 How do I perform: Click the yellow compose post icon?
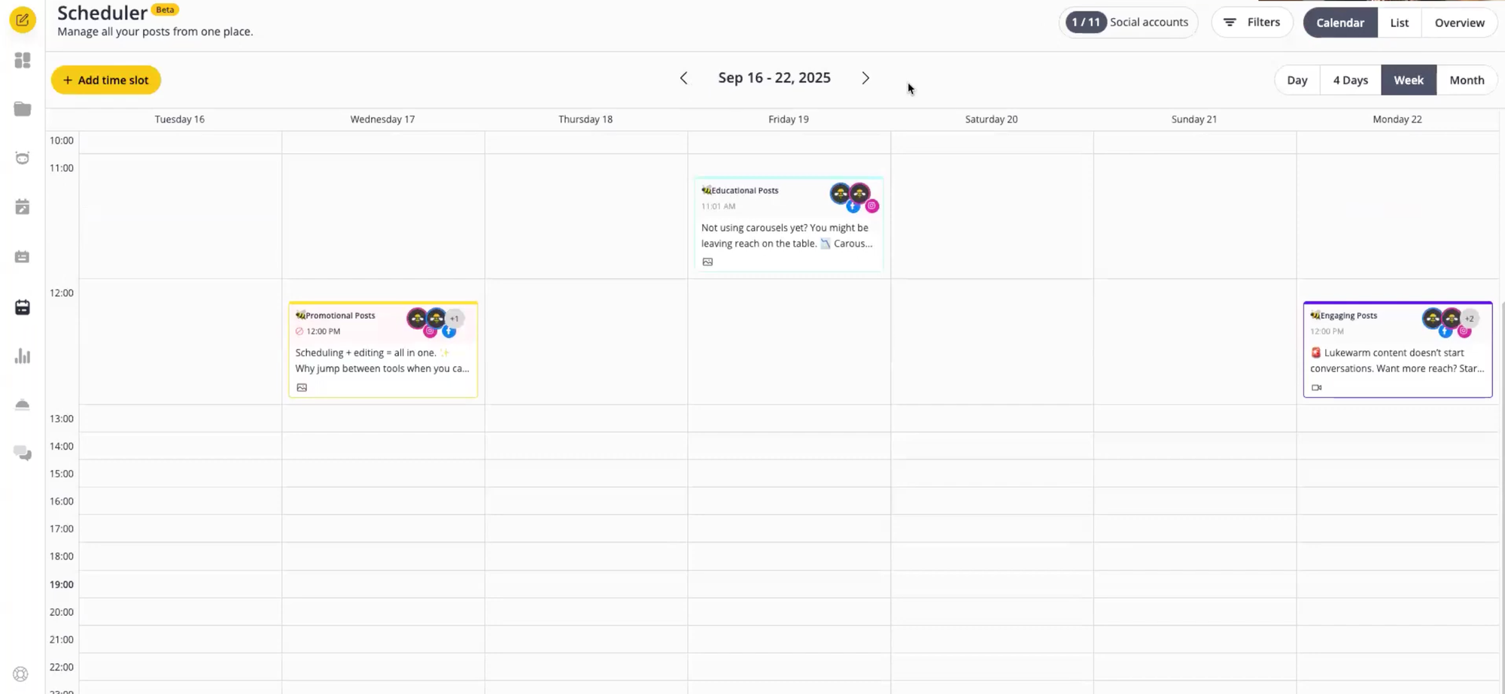pyautogui.click(x=23, y=20)
